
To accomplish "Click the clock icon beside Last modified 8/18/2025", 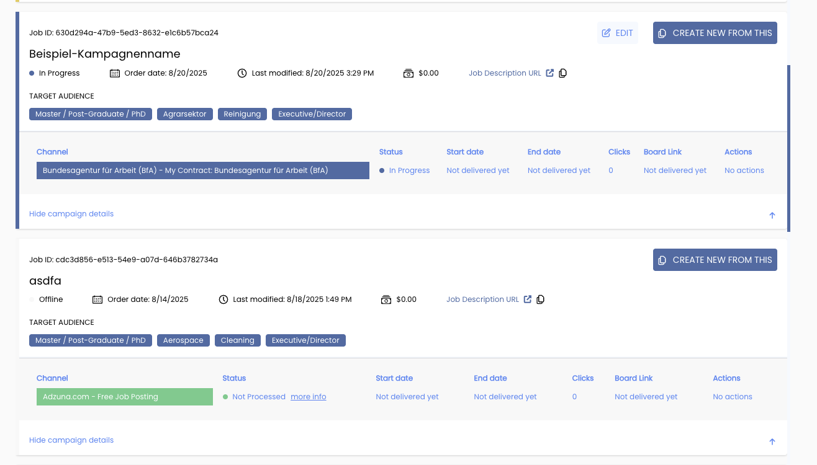I will pos(223,299).
